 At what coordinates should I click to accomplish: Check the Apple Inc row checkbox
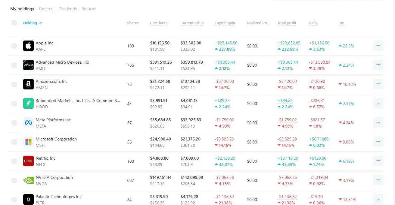pos(14,46)
